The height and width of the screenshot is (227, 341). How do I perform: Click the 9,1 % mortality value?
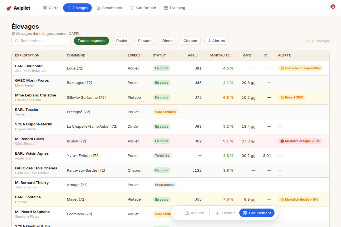point(228,141)
